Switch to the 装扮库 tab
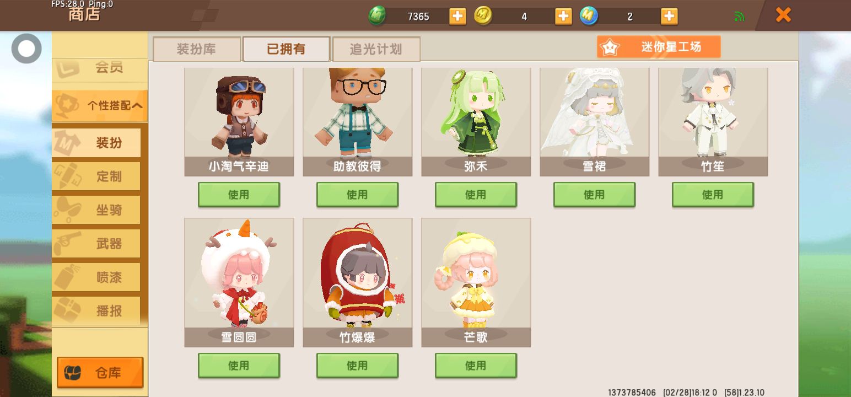Viewport: 851px width, 397px height. click(197, 49)
